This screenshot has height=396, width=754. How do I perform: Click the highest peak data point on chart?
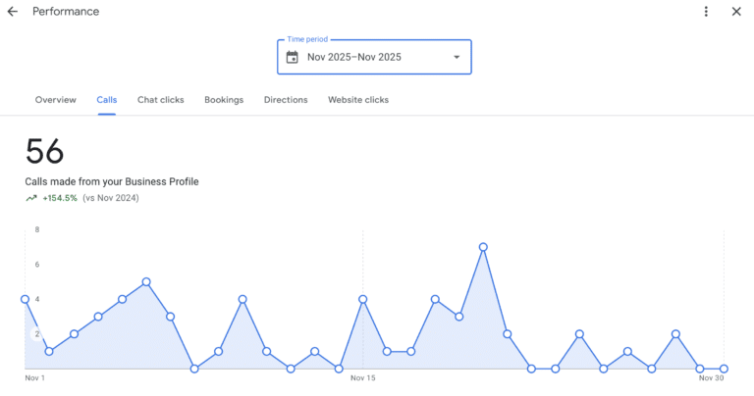point(483,247)
